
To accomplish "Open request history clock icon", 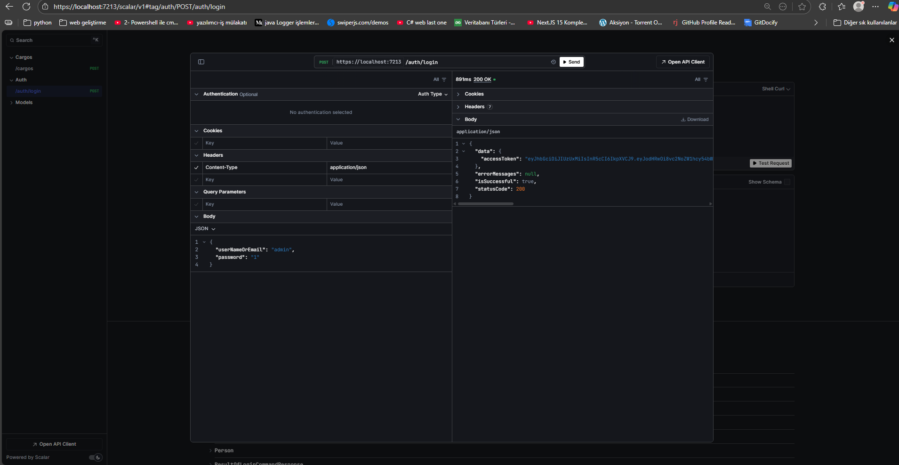I will click(553, 62).
